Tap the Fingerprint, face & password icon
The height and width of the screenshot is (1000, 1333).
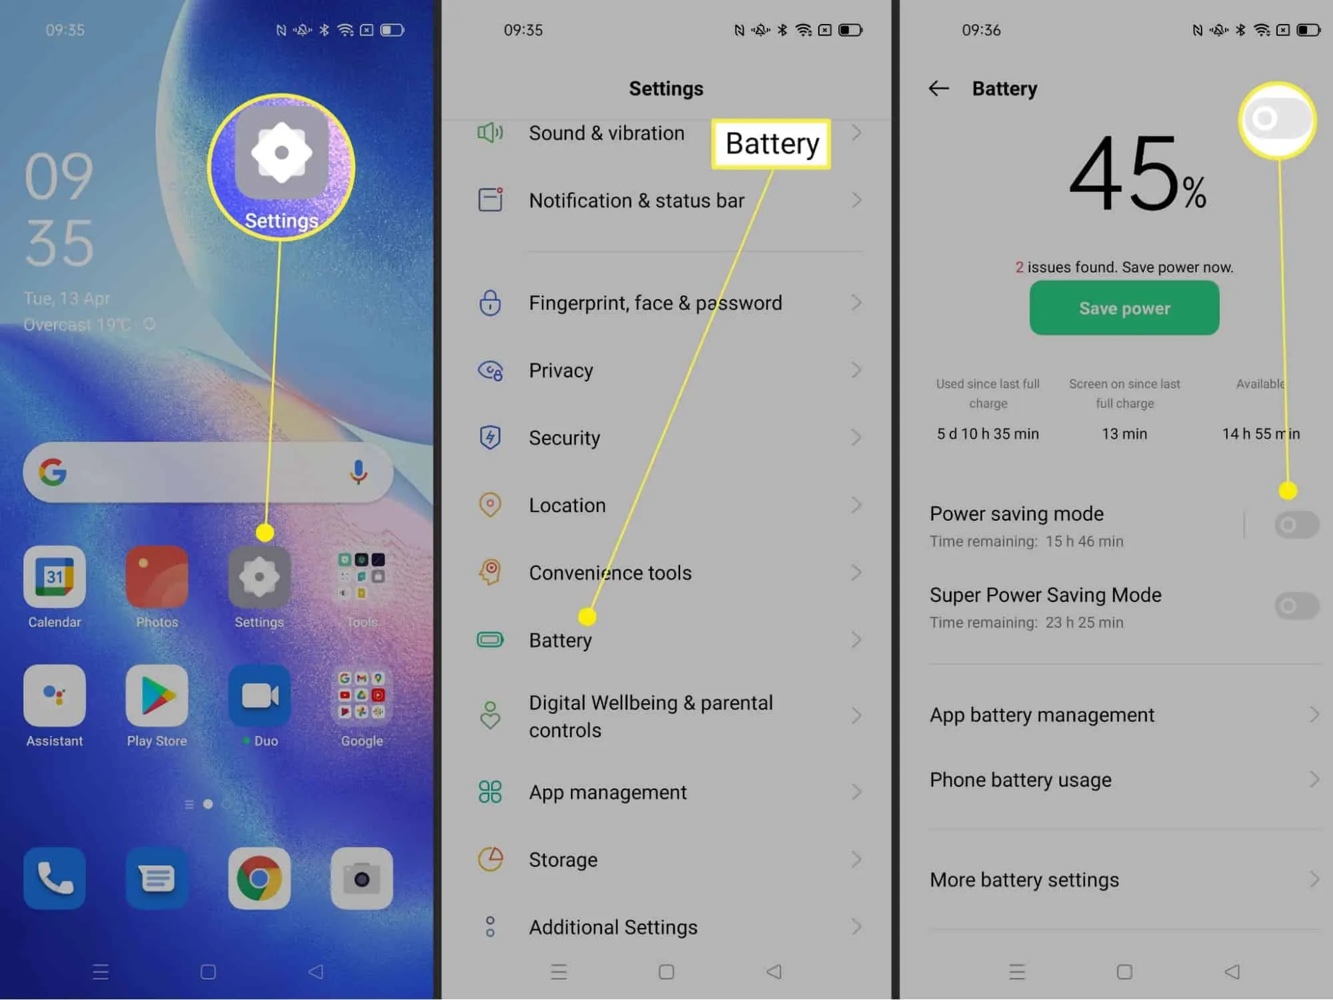pyautogui.click(x=491, y=303)
